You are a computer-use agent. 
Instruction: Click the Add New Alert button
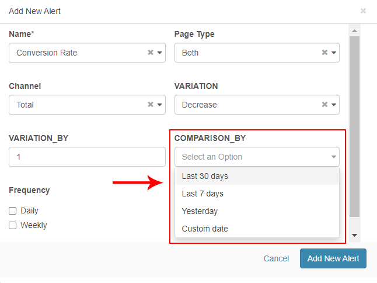[x=333, y=258]
